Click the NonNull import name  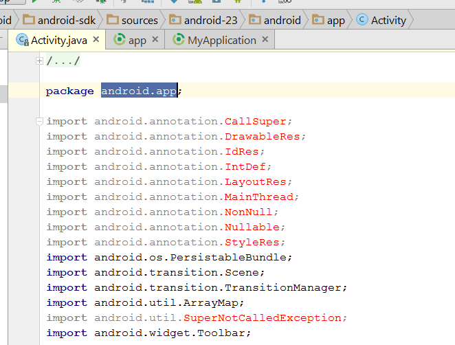[x=249, y=212]
